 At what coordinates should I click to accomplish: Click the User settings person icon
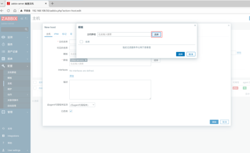[3, 150]
